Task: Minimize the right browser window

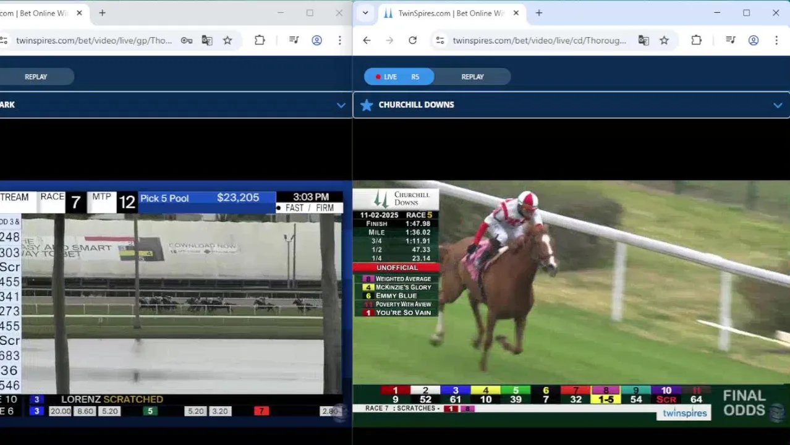Action: pos(717,13)
